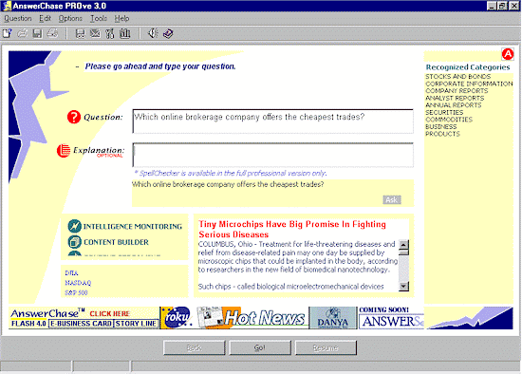Restore the AnswerChase window size
522x374 pixels.
[x=502, y=6]
